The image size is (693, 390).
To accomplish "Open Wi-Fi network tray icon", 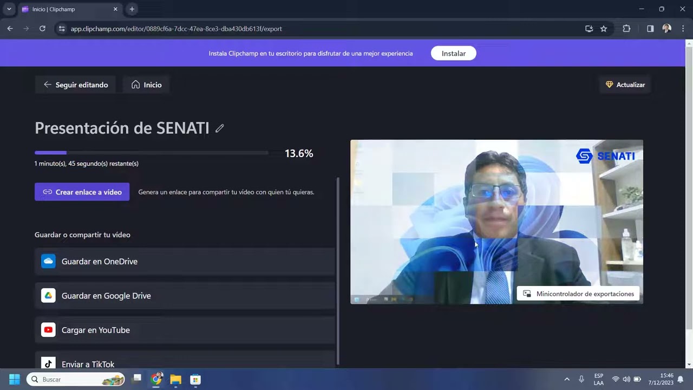I will [616, 379].
